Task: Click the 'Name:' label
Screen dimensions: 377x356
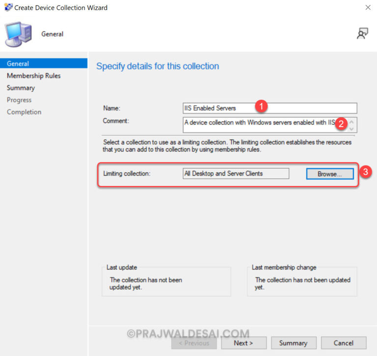Action: [x=112, y=108]
